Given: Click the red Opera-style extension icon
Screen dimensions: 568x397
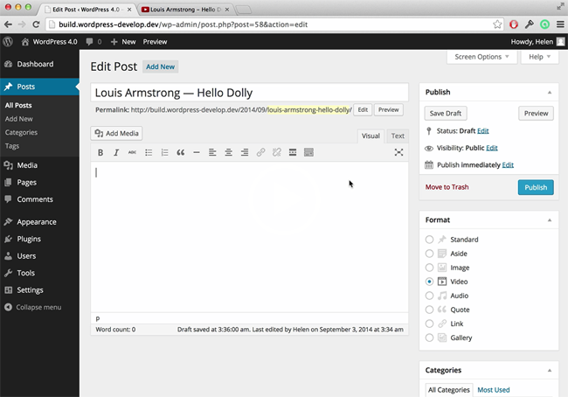Looking at the screenshot, I should [x=514, y=24].
